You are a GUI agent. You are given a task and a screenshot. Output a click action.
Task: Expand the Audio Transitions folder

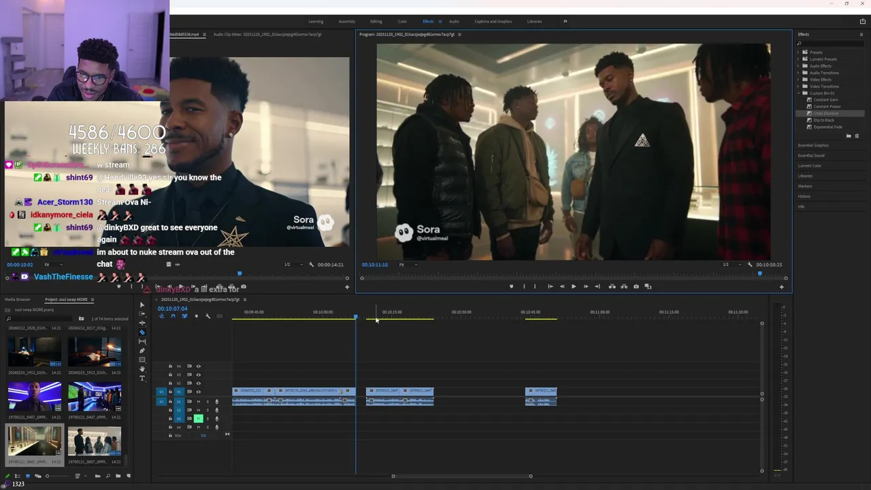pos(798,73)
